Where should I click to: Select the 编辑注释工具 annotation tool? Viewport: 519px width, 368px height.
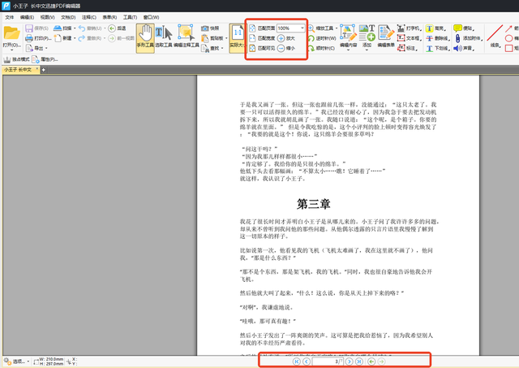click(186, 37)
